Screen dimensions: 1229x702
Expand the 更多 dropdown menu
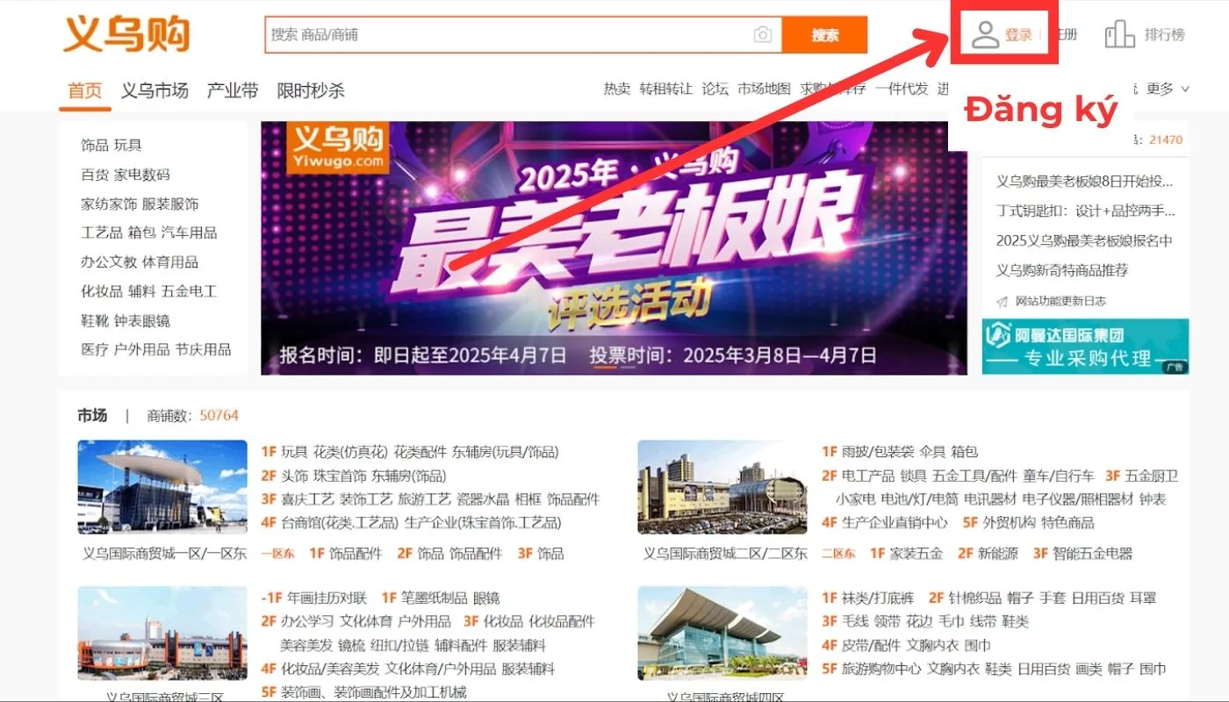tap(1168, 89)
